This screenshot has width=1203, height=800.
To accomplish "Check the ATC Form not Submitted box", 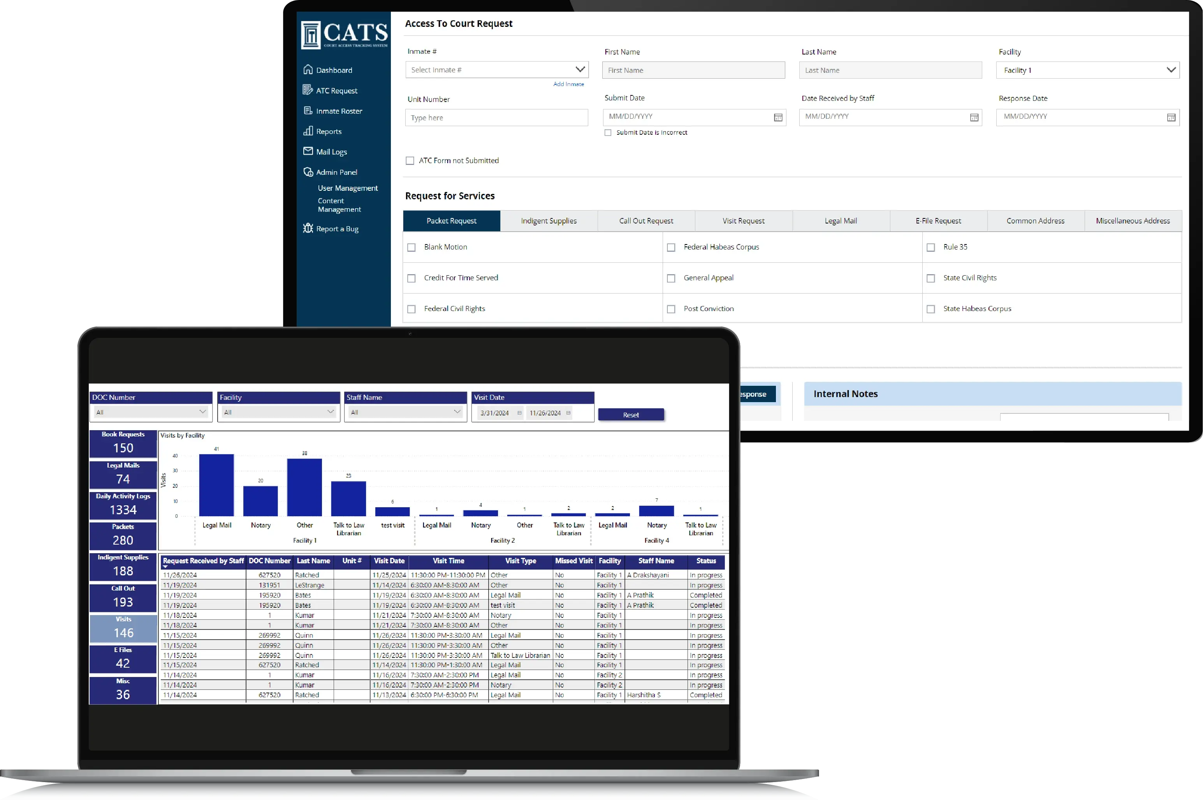I will pos(411,160).
